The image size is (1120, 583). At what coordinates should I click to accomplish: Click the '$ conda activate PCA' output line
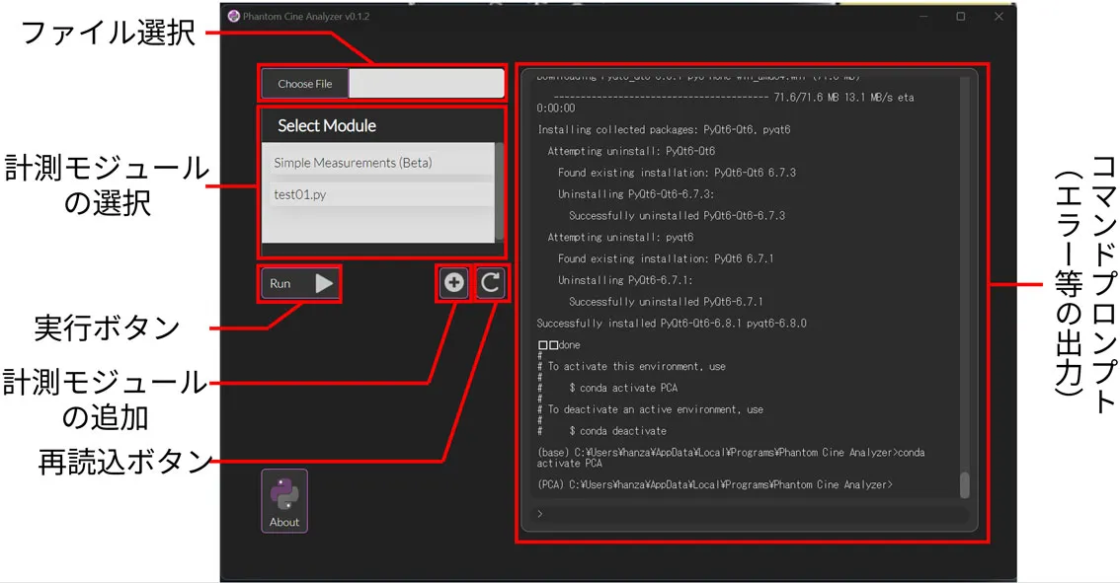[619, 388]
